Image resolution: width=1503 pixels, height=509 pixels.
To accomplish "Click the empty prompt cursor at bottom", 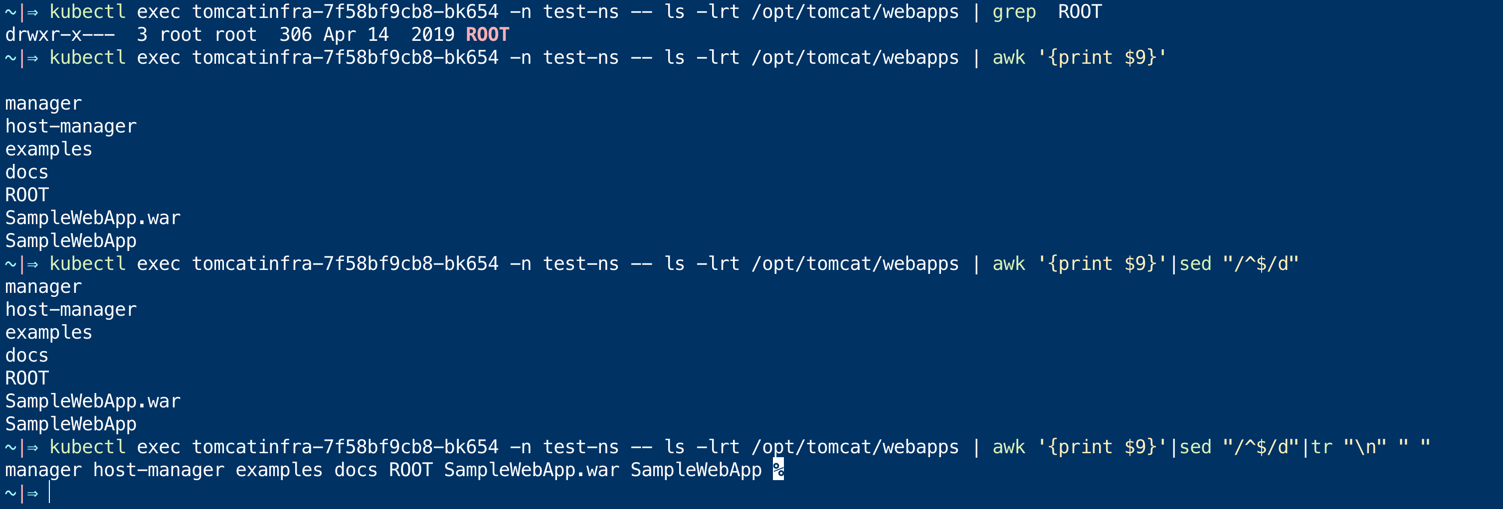I will (50, 493).
